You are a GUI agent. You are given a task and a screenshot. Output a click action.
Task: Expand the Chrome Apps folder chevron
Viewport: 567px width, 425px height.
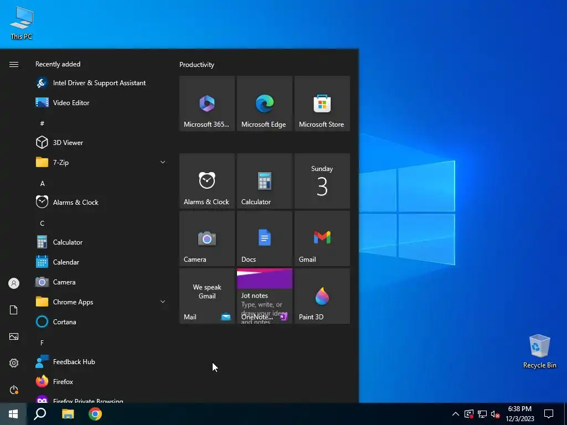(163, 302)
